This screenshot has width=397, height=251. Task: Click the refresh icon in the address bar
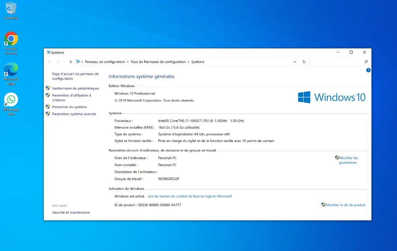[304, 62]
